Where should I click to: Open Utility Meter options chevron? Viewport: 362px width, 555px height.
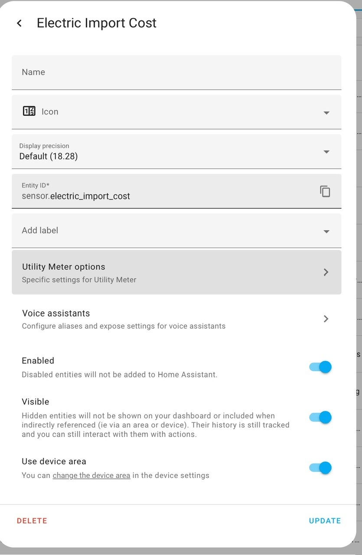[326, 272]
